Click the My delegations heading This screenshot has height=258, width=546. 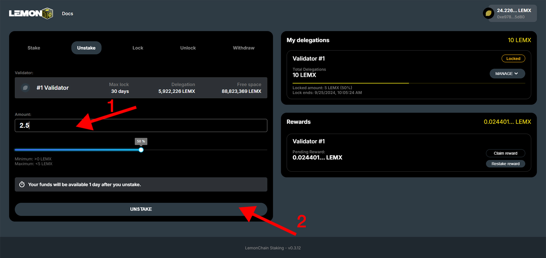[x=308, y=40]
